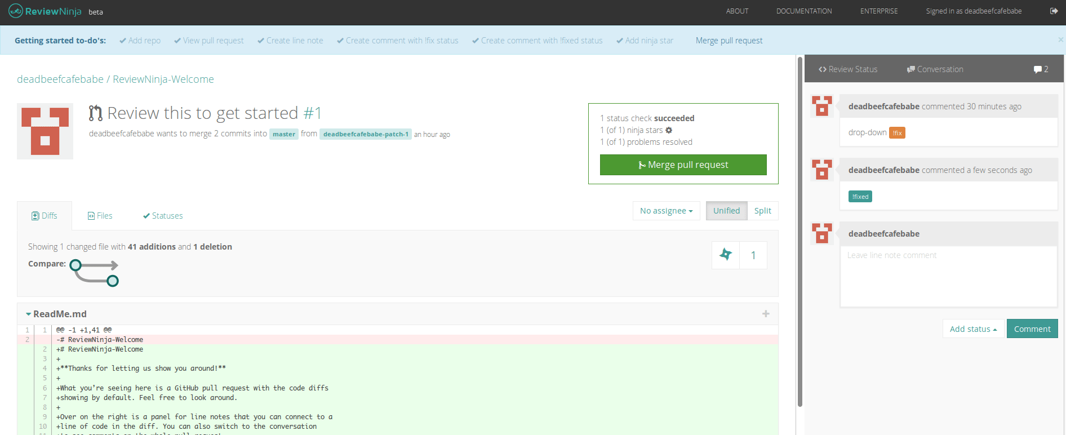Click the compare commits graph
This screenshot has height=435, width=1066.
point(94,273)
